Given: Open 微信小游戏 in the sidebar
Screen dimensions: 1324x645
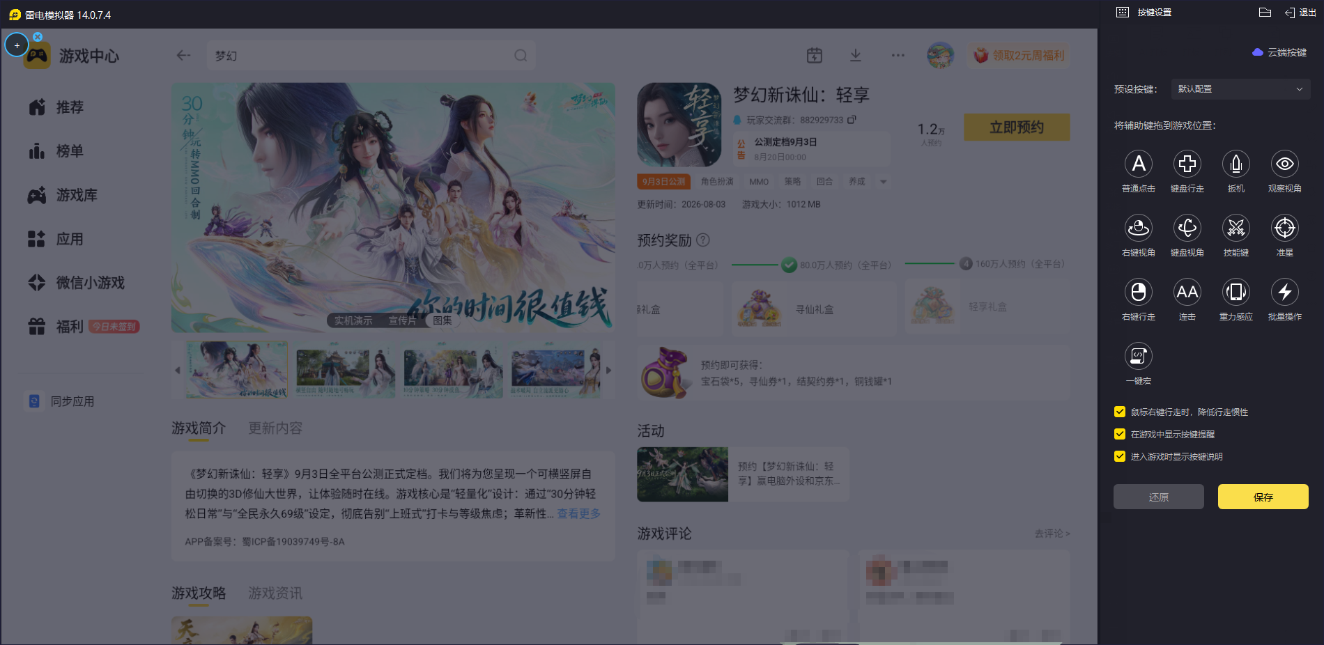Looking at the screenshot, I should 77,283.
